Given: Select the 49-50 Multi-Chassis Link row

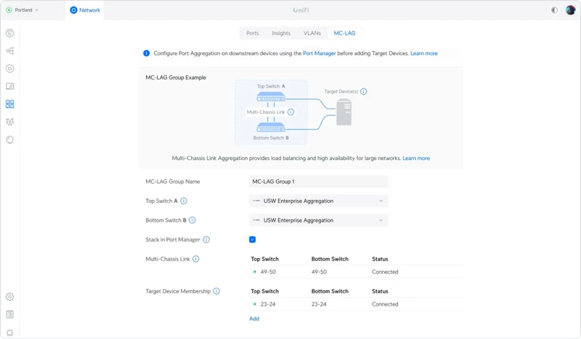Looking at the screenshot, I should tap(356, 272).
